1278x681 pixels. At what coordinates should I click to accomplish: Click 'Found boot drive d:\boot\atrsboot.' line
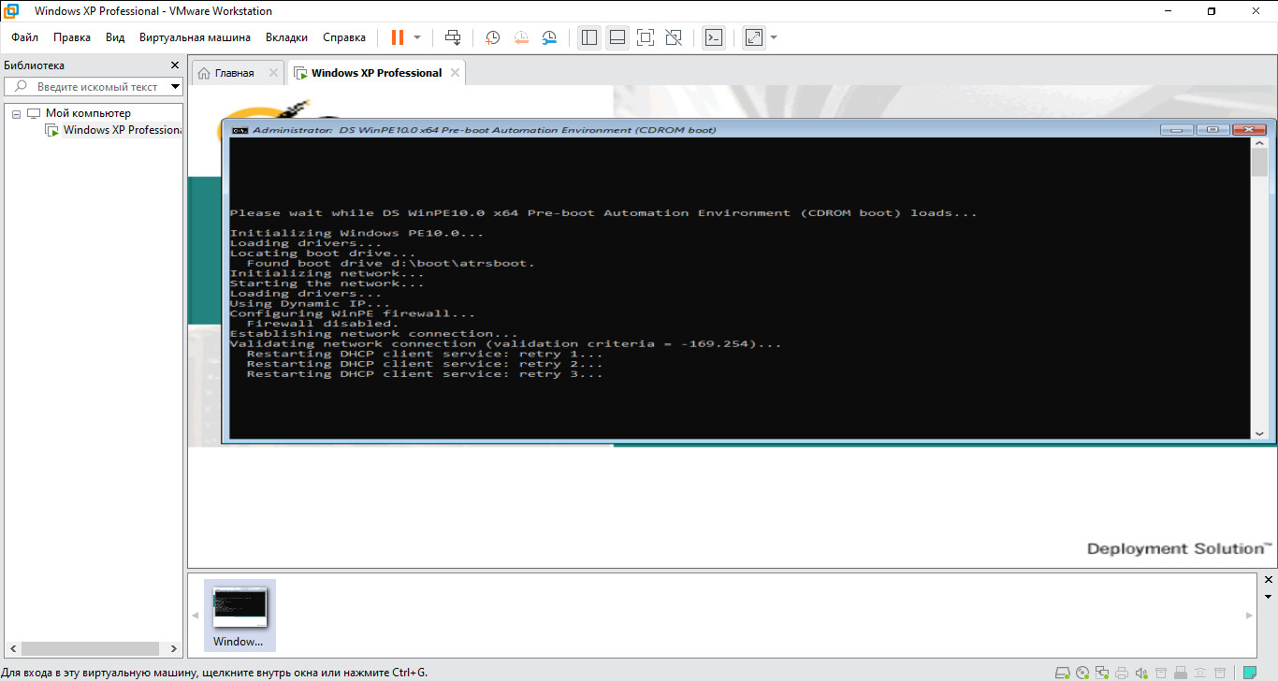click(x=390, y=264)
